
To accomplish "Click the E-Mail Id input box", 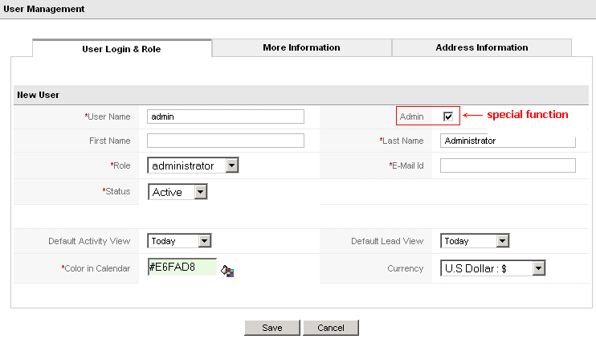I will [508, 165].
